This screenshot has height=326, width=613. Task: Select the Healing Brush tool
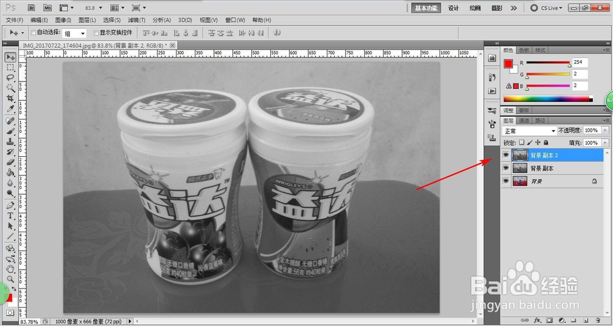pyautogui.click(x=10, y=121)
